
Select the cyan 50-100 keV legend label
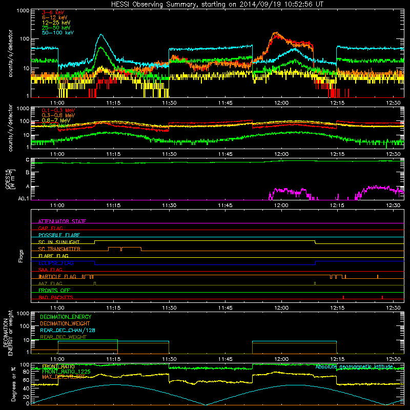click(x=58, y=33)
